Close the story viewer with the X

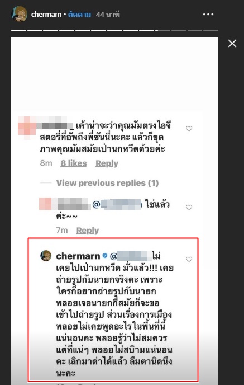[232, 44]
